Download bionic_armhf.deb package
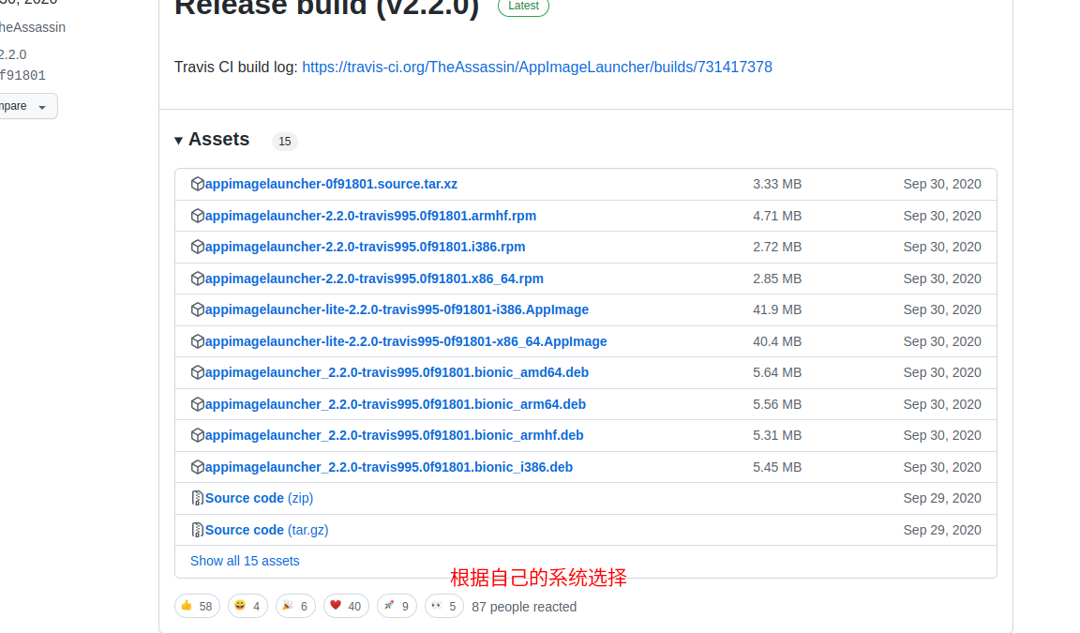Viewport: 1080px width, 633px height. [394, 435]
